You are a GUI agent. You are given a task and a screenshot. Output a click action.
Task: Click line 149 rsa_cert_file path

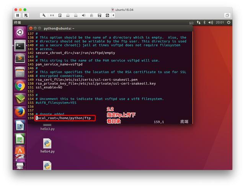point(87,79)
